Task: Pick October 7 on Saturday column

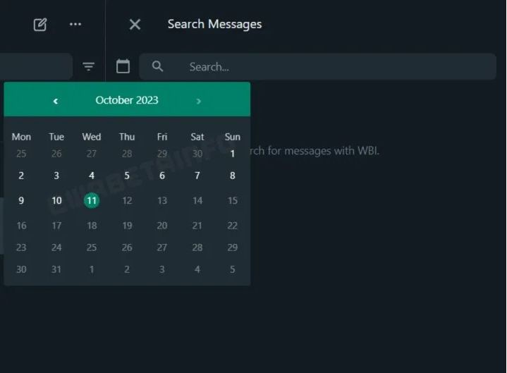Action: 197,176
